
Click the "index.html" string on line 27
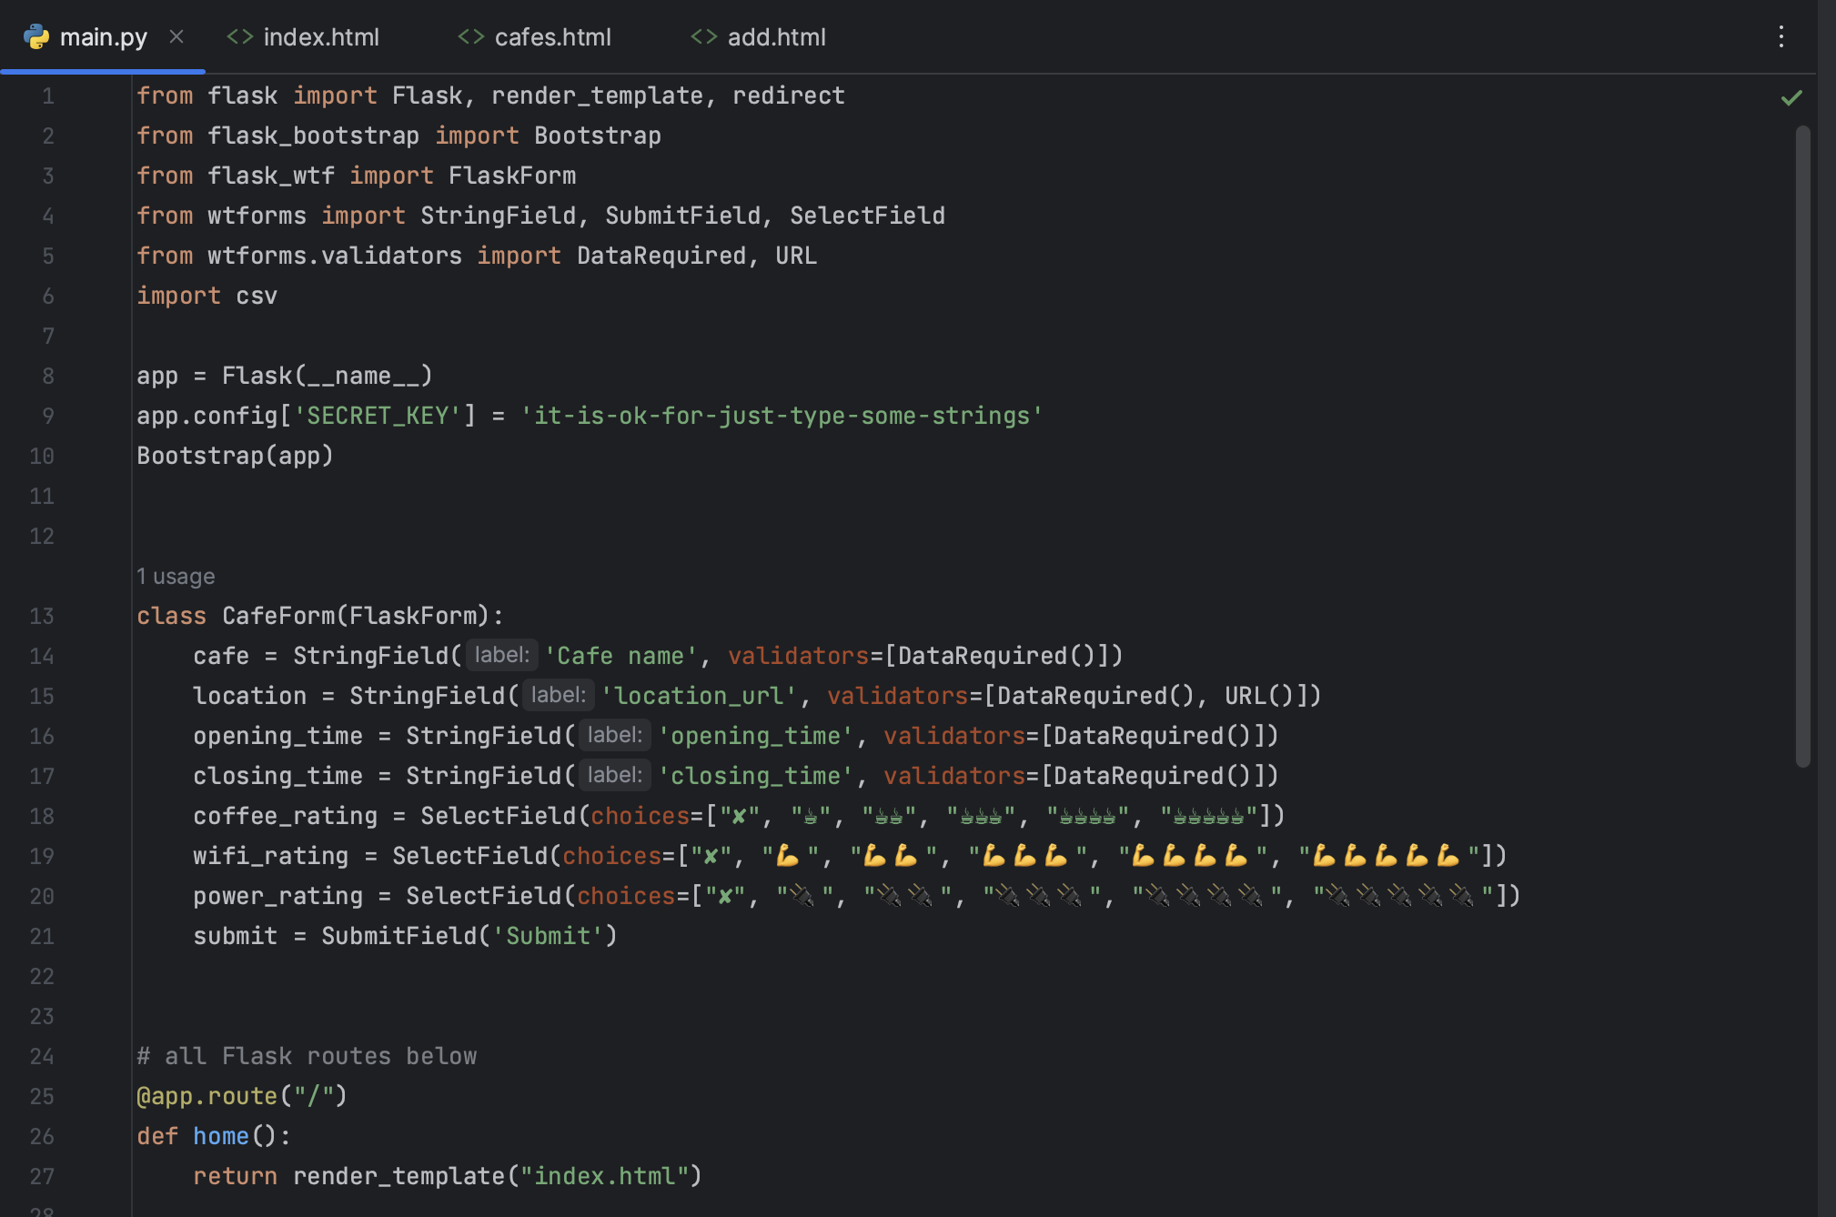(x=605, y=1176)
